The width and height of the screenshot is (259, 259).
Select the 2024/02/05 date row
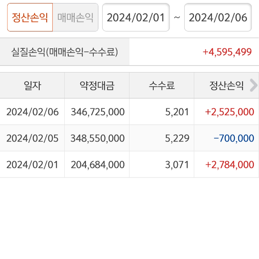32,138
